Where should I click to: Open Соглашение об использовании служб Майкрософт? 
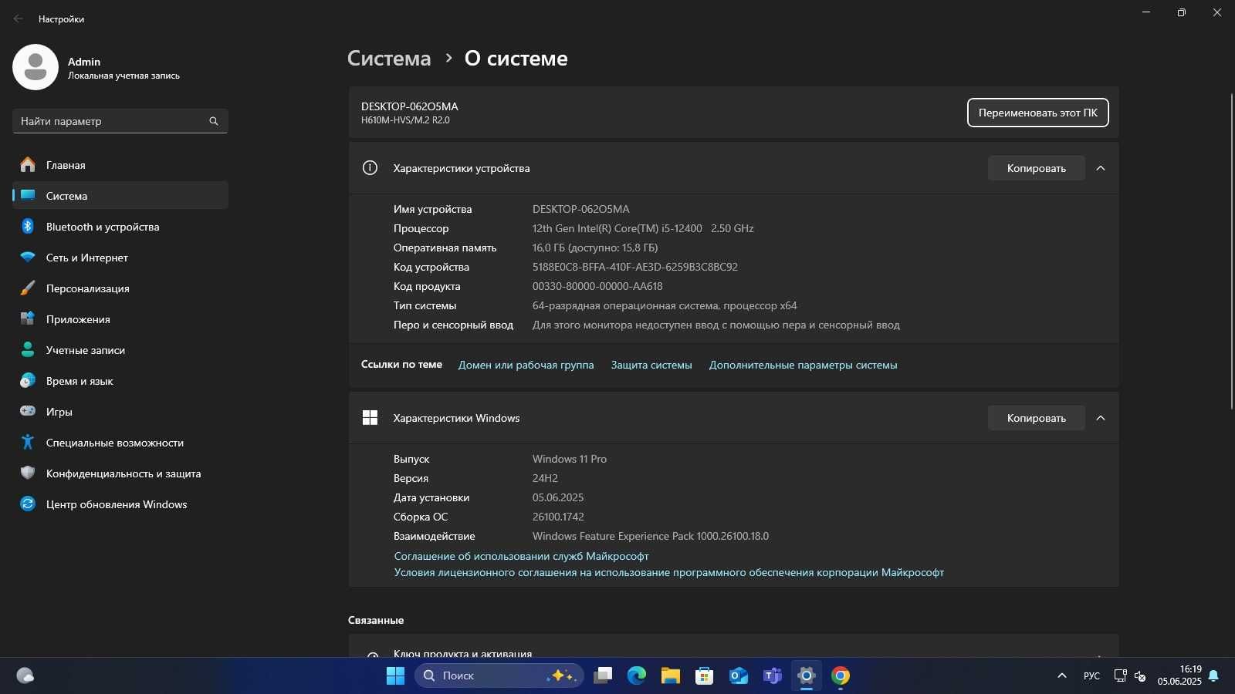click(x=522, y=556)
